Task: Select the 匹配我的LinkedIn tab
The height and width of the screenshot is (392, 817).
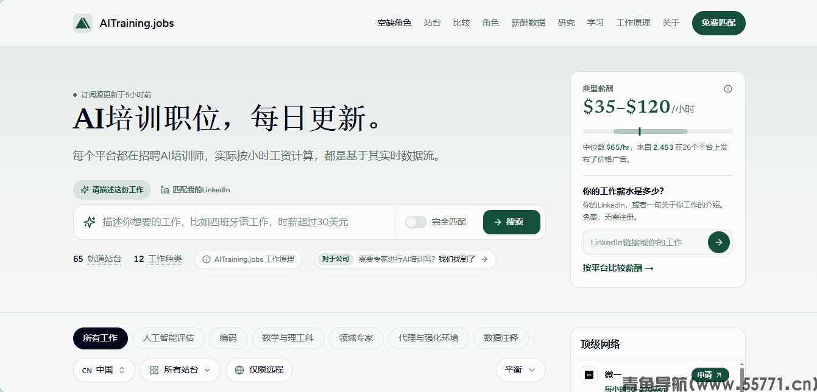Action: (196, 190)
